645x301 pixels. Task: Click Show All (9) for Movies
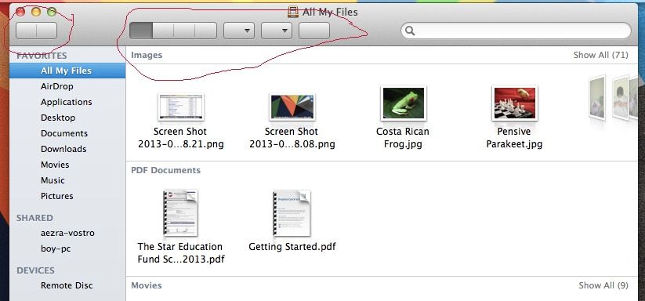coord(603,285)
